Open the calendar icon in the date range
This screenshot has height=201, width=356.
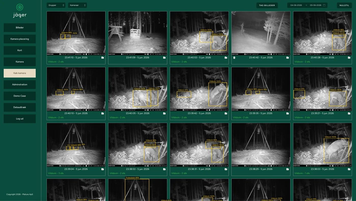tap(324, 5)
